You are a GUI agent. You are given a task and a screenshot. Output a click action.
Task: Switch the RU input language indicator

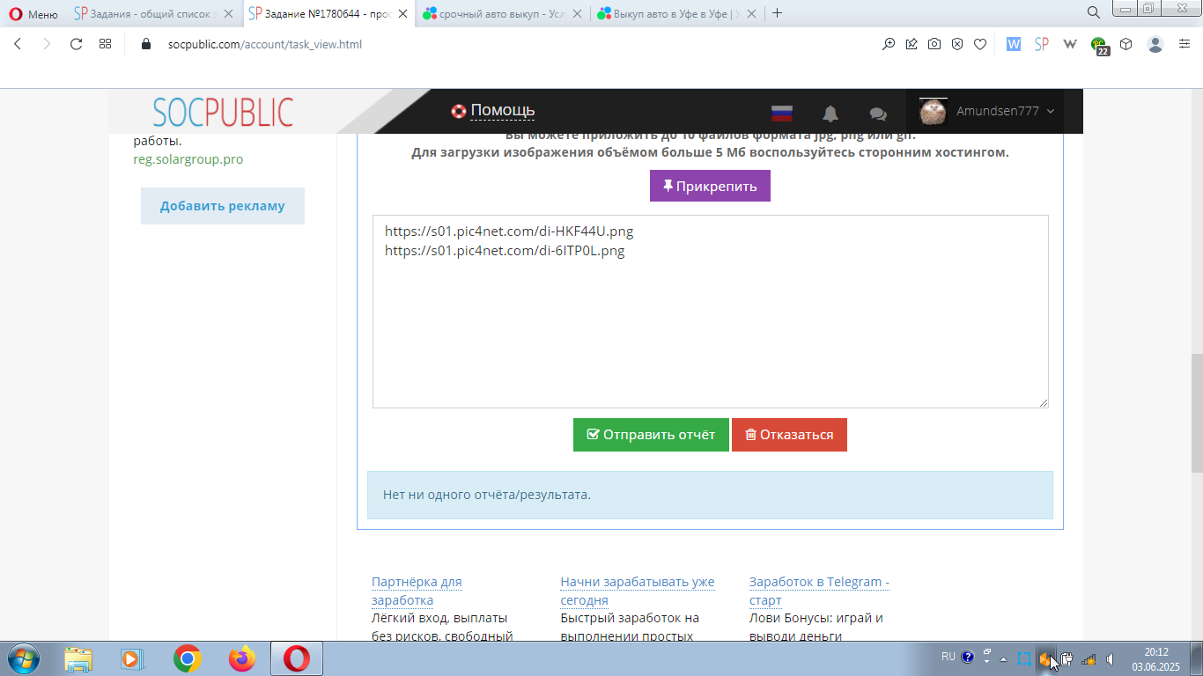click(948, 657)
